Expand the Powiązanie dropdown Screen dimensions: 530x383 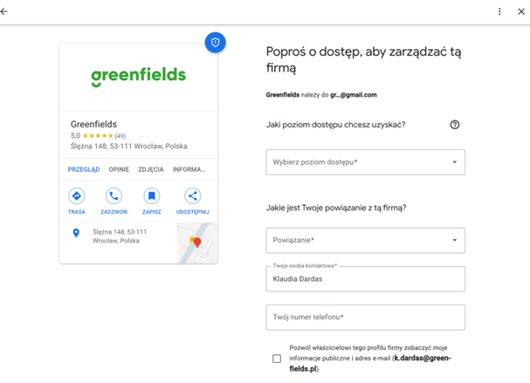tap(365, 240)
